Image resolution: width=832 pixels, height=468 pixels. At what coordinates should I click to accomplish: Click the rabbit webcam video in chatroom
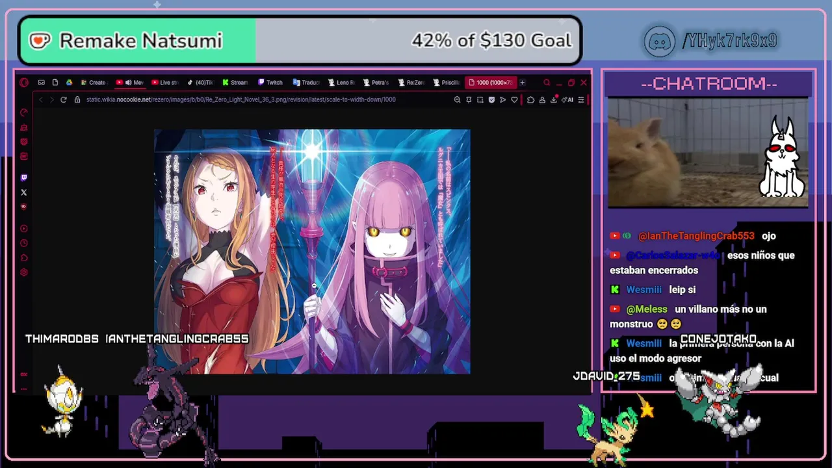[708, 153]
